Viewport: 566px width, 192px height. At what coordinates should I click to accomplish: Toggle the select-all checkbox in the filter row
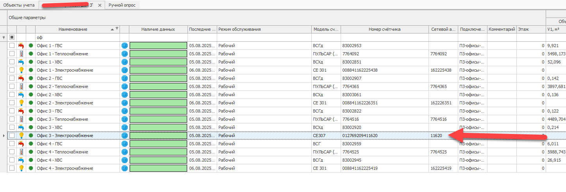pos(12,37)
